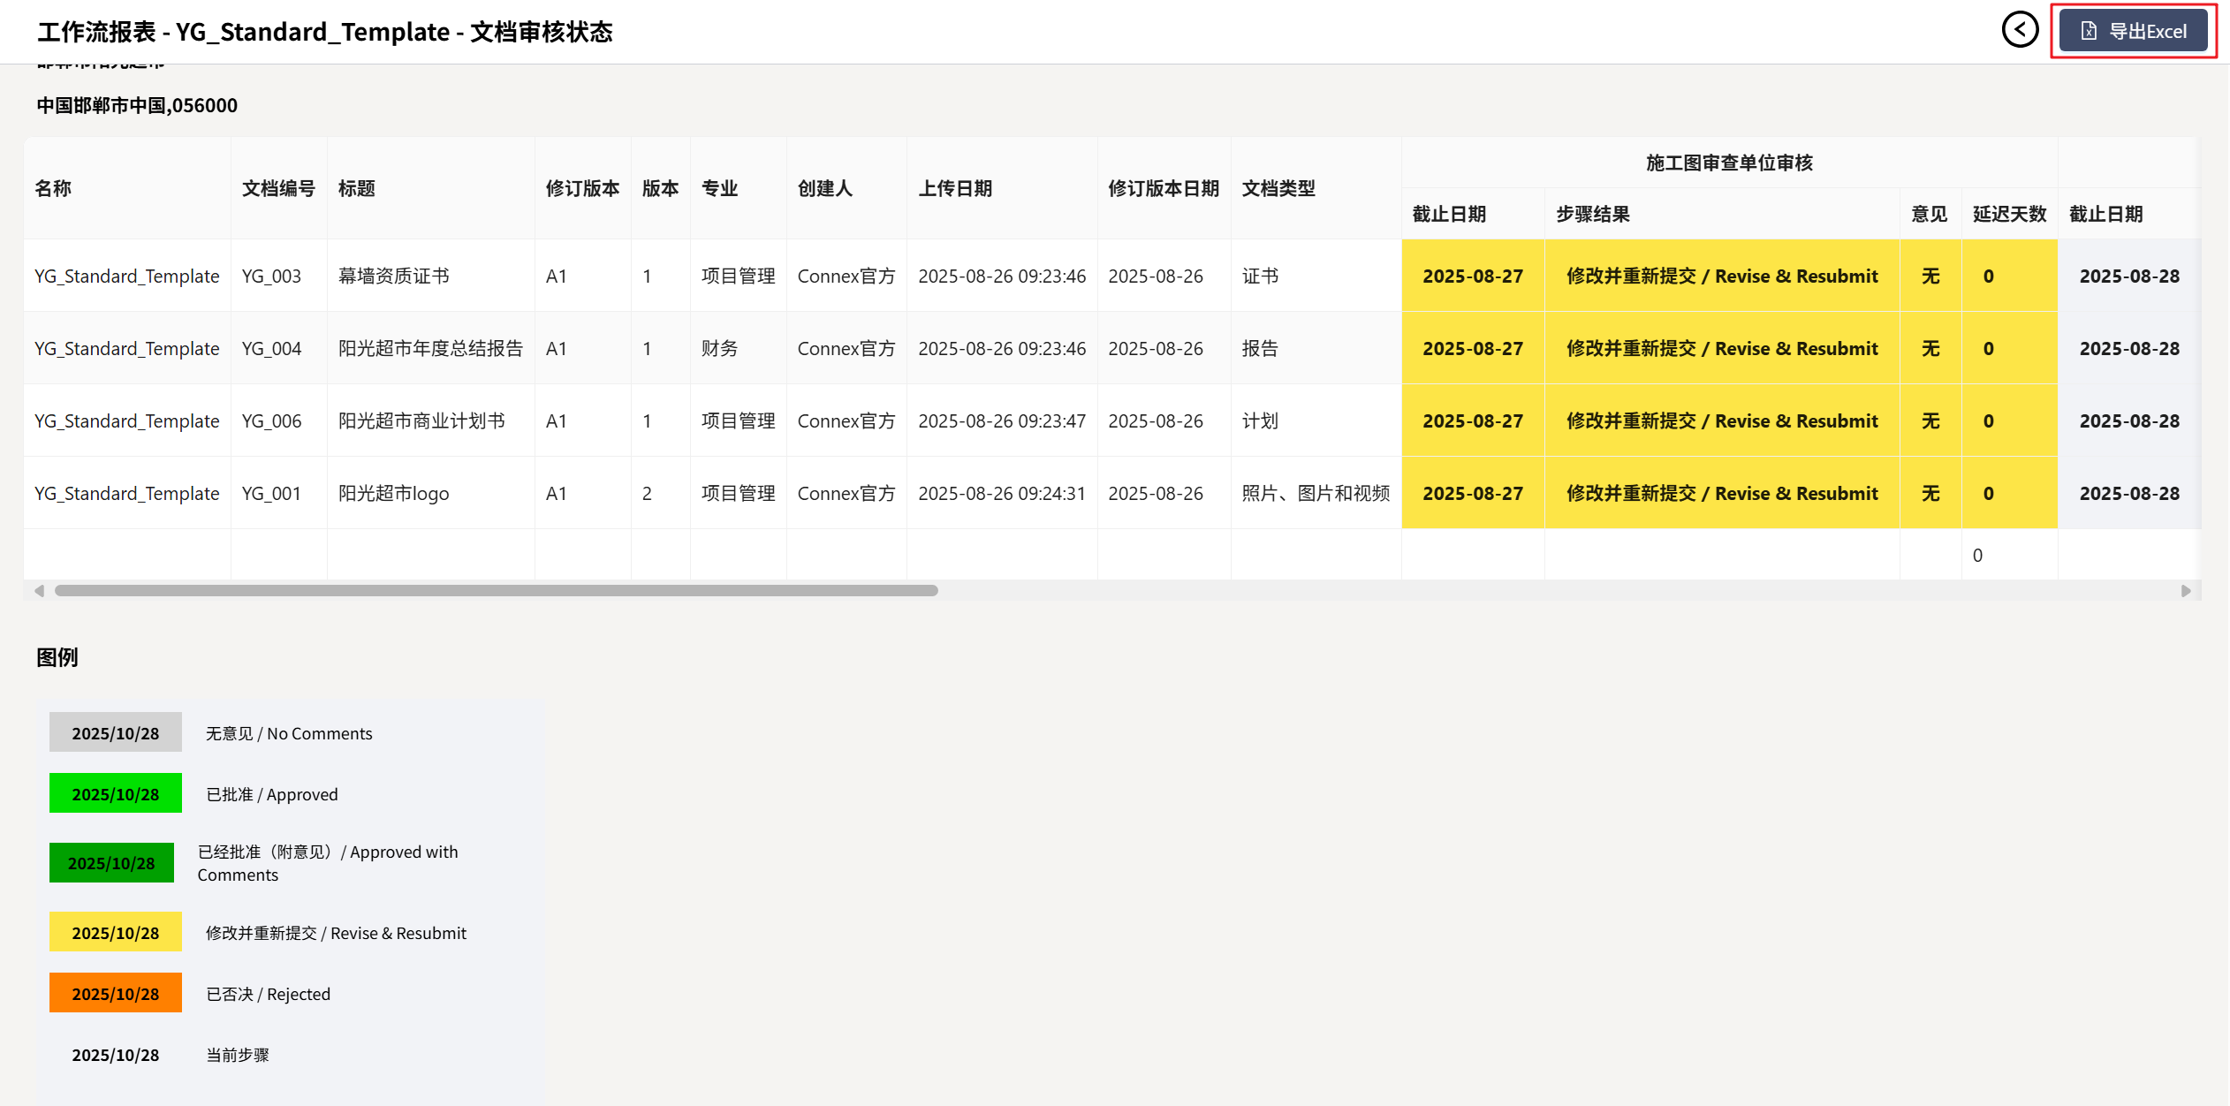Click the dark green Approved with Comments swatch
The width and height of the screenshot is (2230, 1106).
pyautogui.click(x=111, y=862)
